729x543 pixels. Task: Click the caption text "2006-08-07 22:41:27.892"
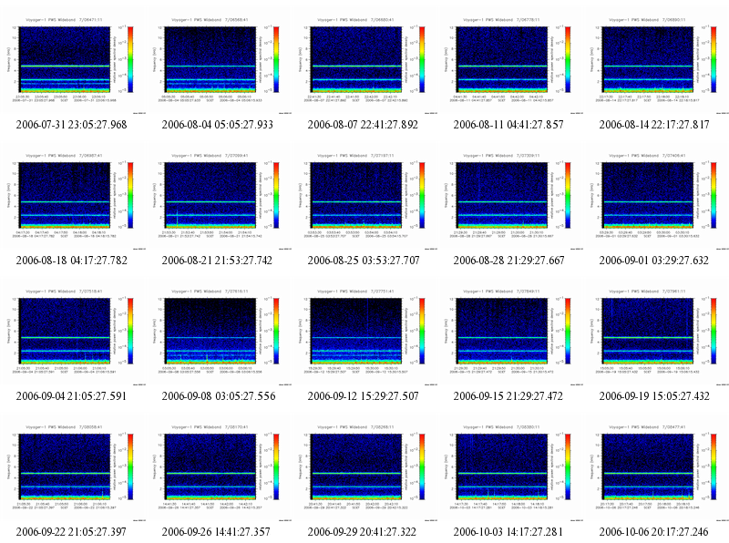[x=363, y=125]
